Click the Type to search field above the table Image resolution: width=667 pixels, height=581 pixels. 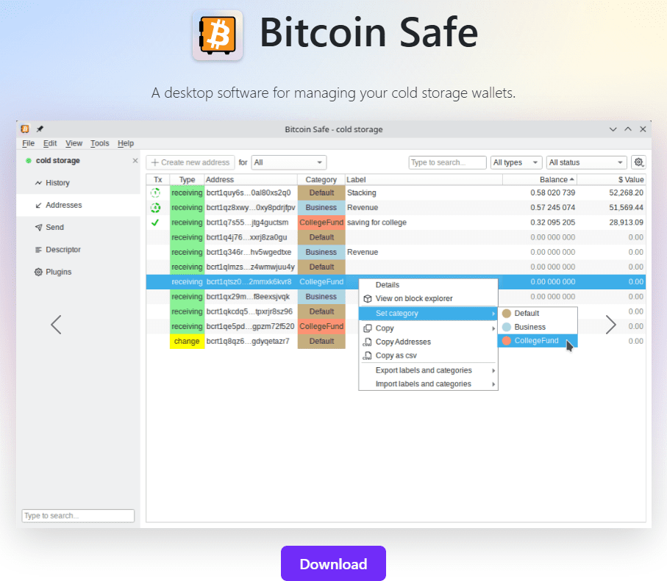(446, 162)
